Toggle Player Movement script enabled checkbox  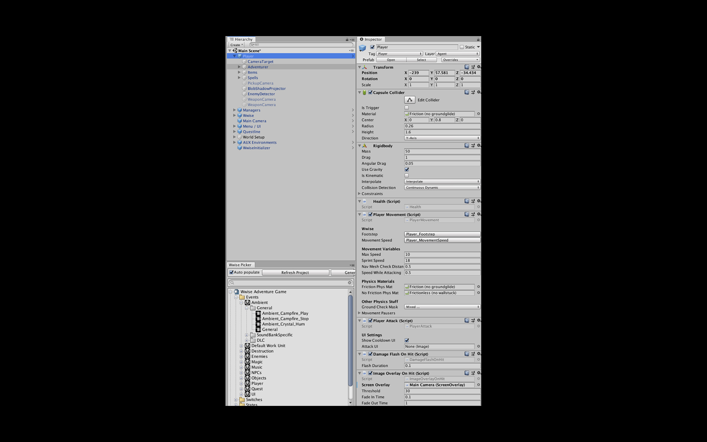pyautogui.click(x=370, y=214)
